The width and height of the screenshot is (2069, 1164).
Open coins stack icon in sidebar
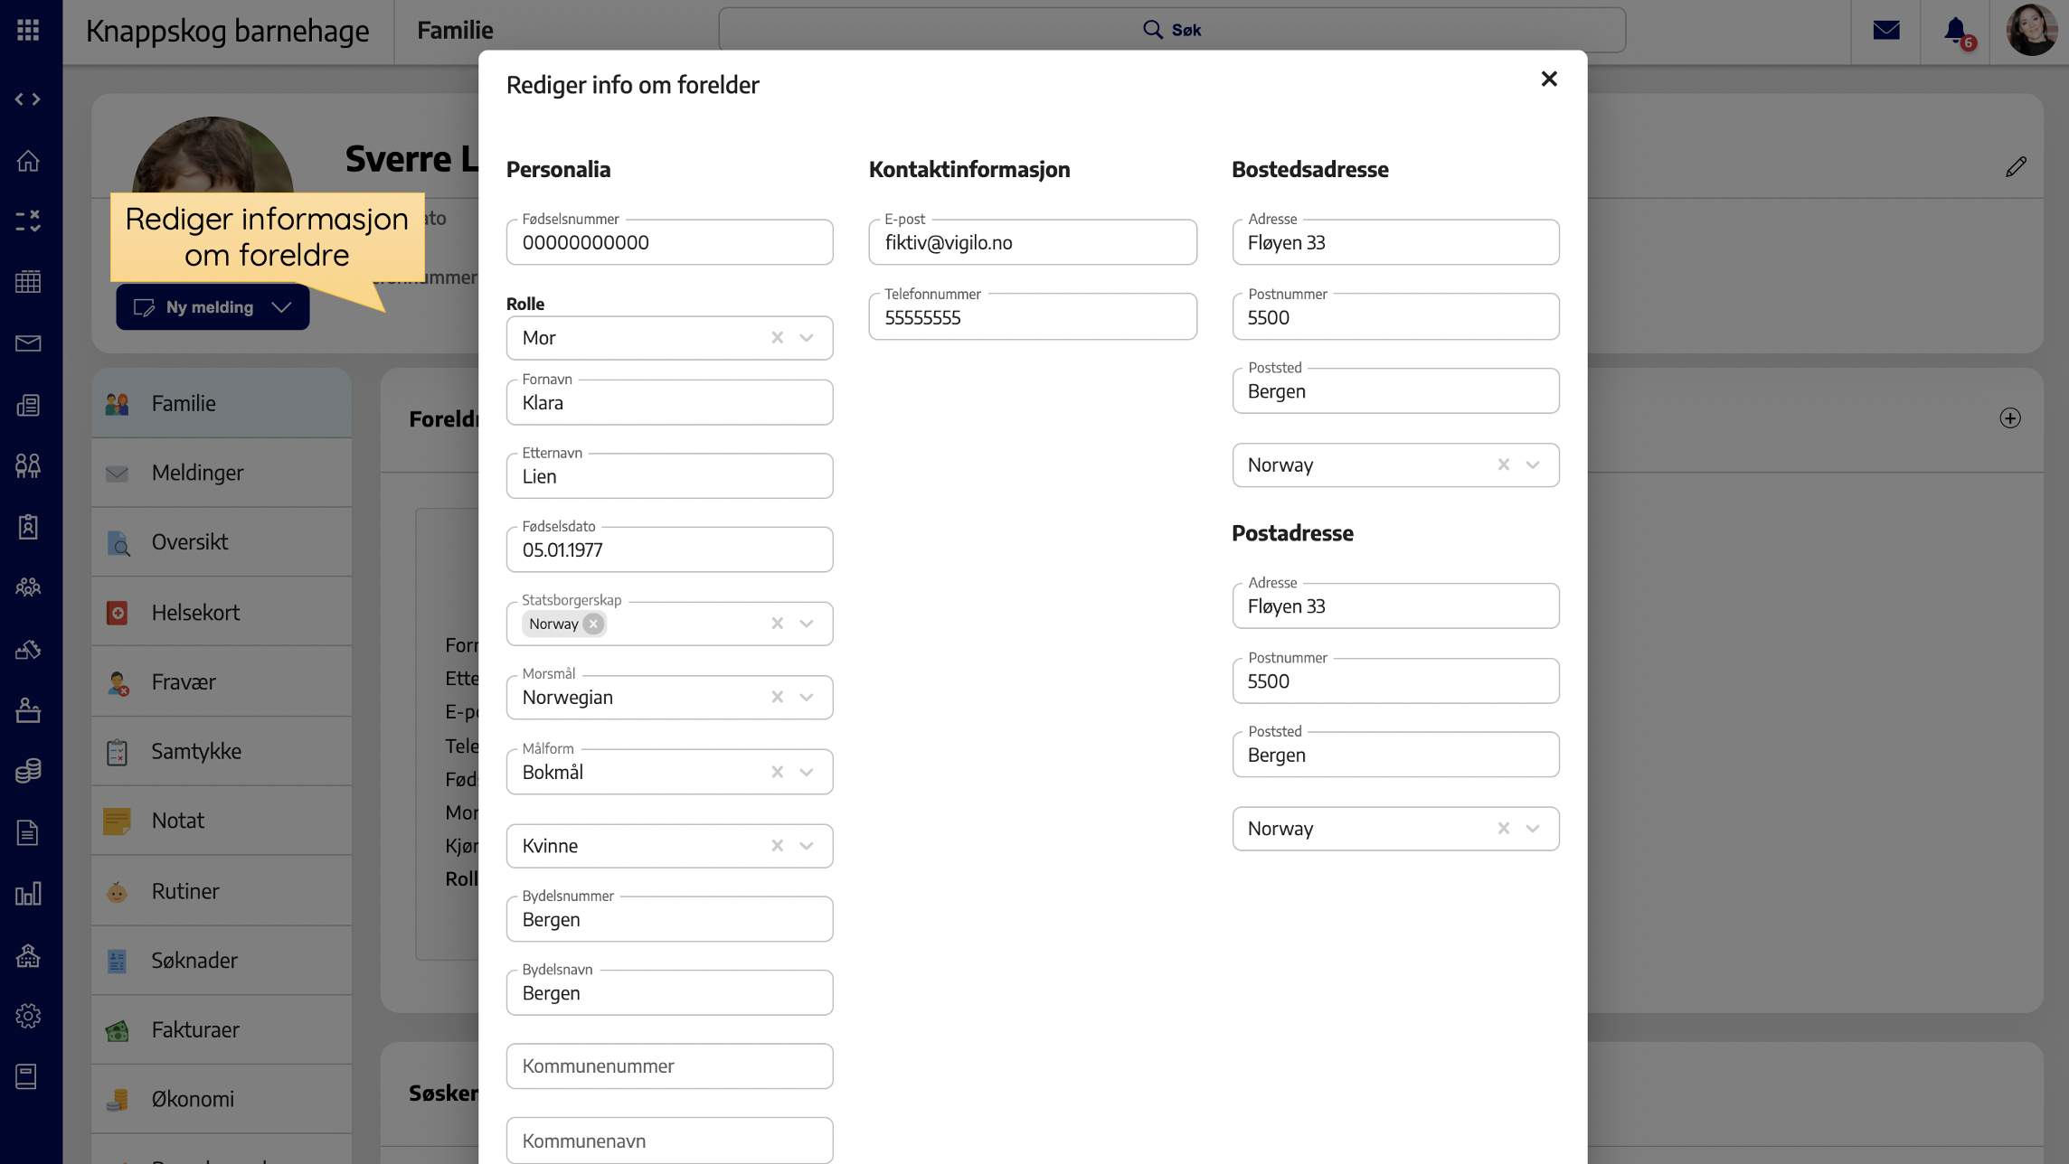(28, 771)
